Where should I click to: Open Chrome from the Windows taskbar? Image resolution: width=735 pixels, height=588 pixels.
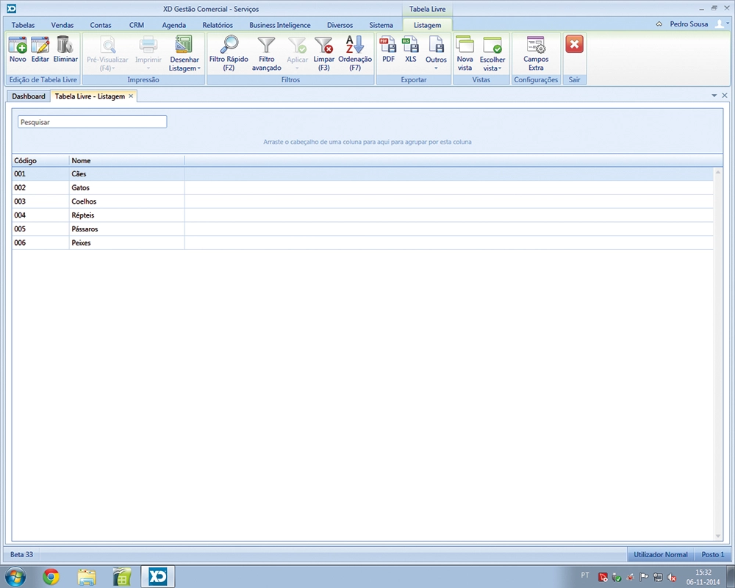51,576
